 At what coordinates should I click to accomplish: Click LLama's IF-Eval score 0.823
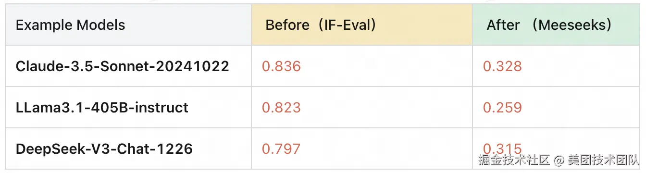coord(281,108)
